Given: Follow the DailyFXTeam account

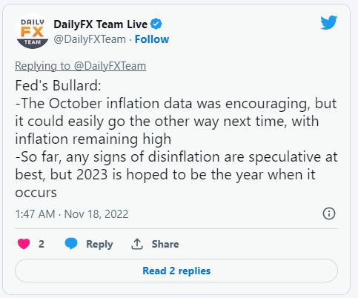Looking at the screenshot, I should pos(152,39).
